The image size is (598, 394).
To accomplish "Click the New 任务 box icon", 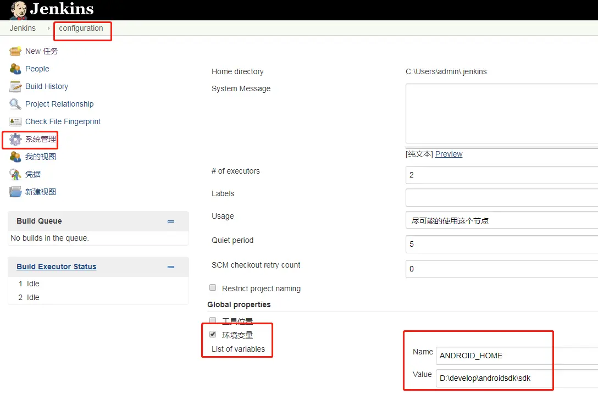I will tap(15, 51).
